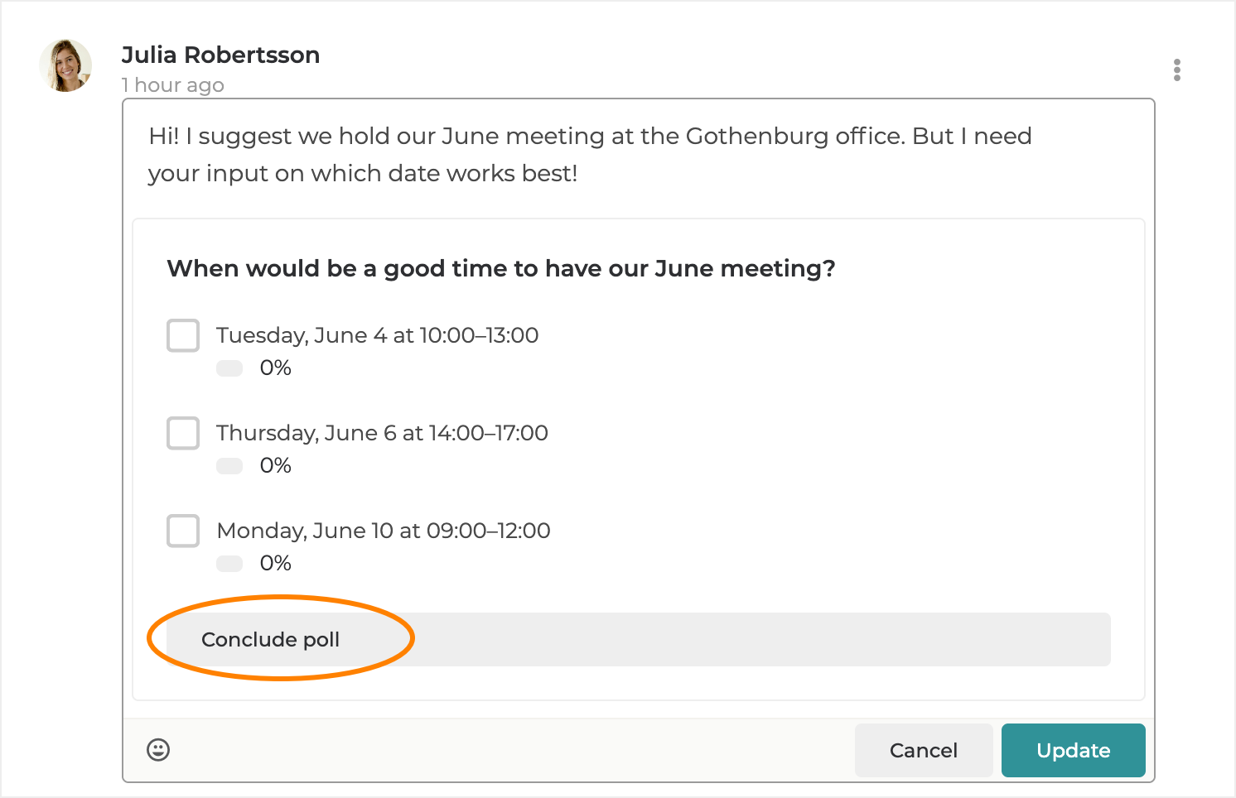Click the Monday, June 10 option label
Viewport: 1236px width, 798px height.
(x=384, y=531)
